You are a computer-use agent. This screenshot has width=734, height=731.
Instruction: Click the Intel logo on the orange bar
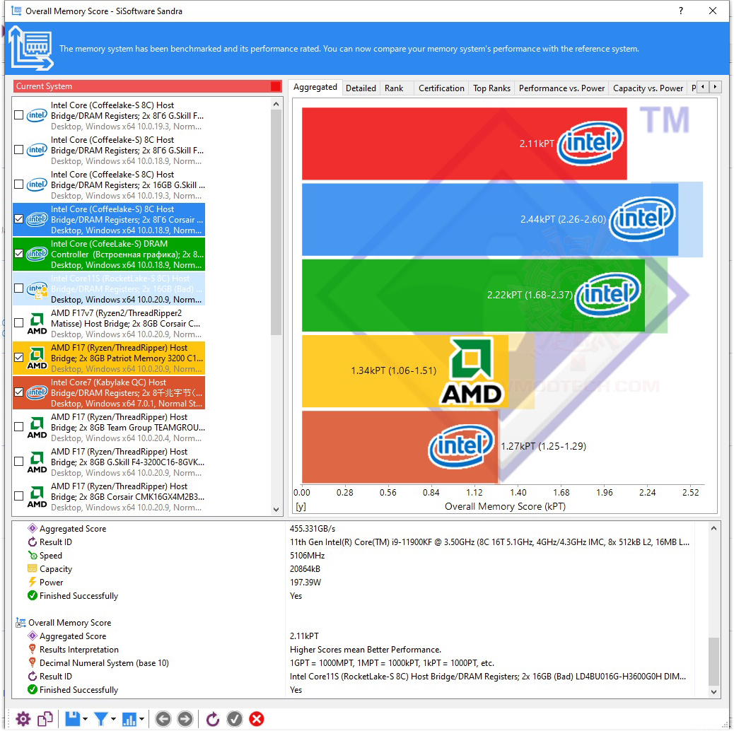tap(461, 446)
